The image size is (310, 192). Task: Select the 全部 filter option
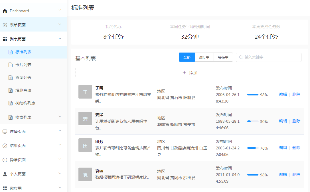pos(187,57)
